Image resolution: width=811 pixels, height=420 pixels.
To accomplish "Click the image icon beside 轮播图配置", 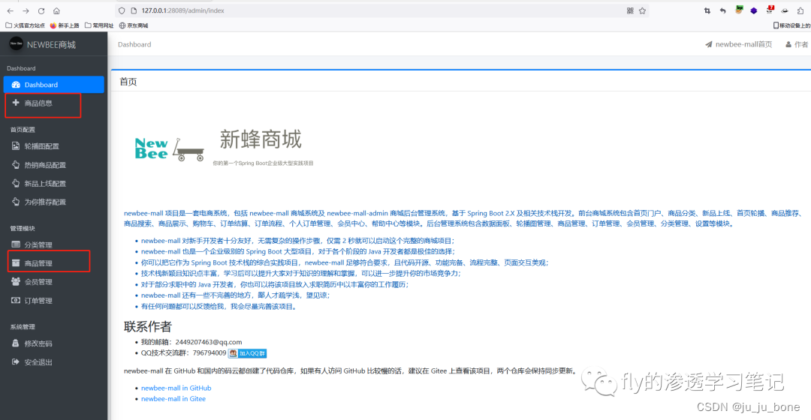I will [16, 146].
